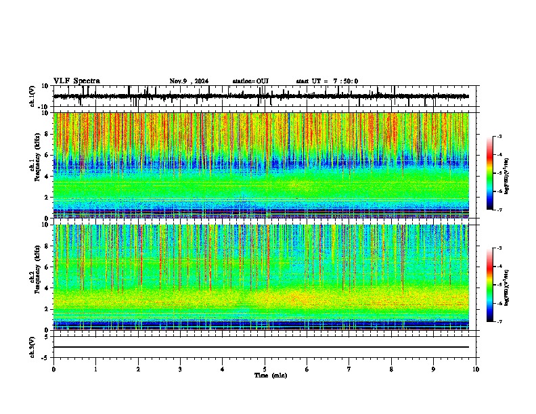
Task: Click time axis tick label "5"
Action: click(x=265, y=369)
